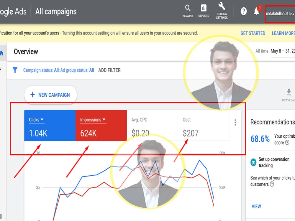Open the Search tool in header
Screen dimensions: 295x221
point(188,11)
